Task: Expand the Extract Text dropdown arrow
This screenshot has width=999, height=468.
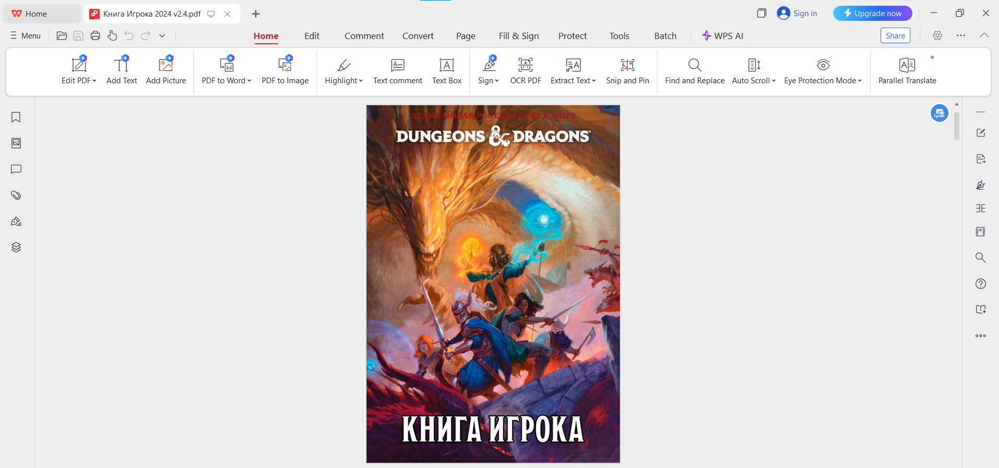Action: tap(594, 81)
